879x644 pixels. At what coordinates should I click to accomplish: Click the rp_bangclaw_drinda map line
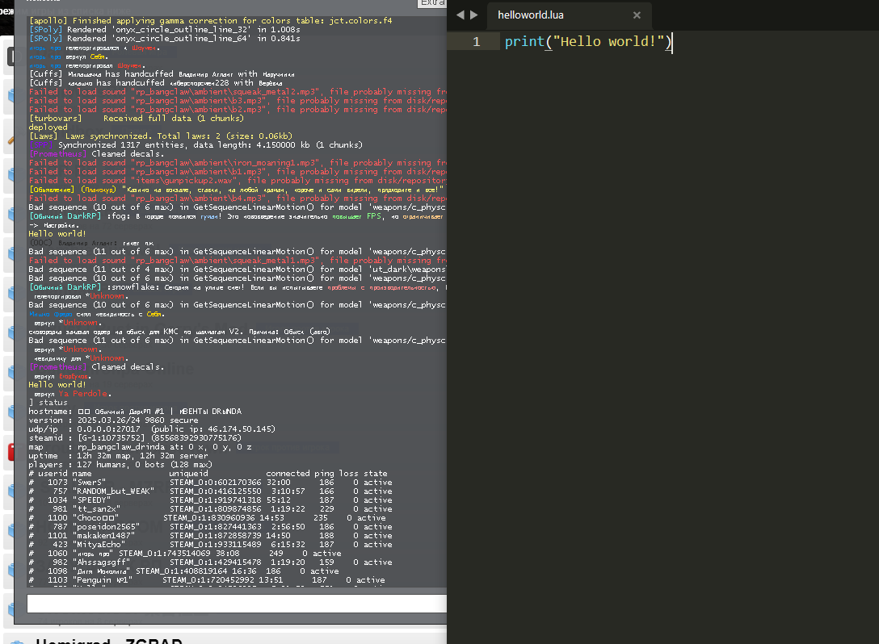tap(140, 446)
